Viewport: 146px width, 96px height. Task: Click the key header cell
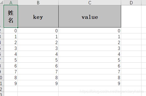click(x=38, y=16)
